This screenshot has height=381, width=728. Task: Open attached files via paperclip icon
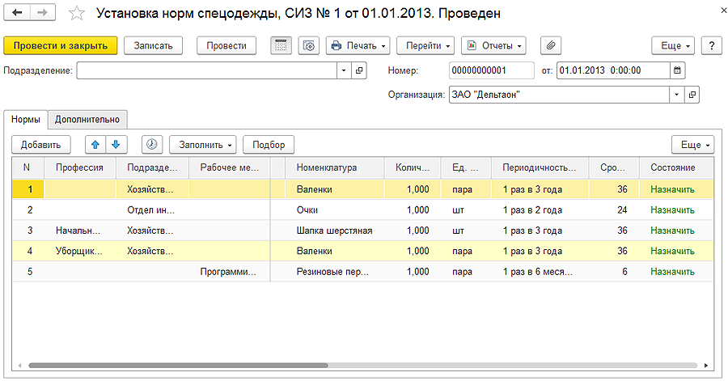(x=550, y=45)
